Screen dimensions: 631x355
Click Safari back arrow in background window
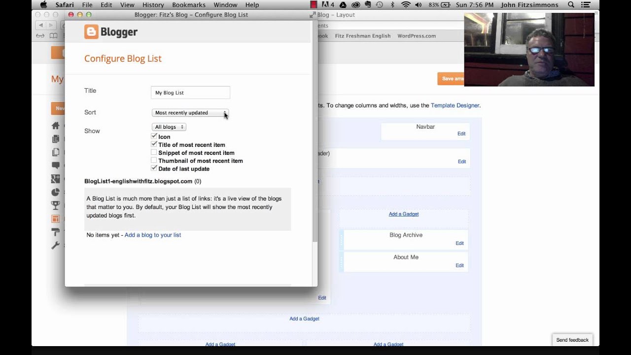[x=40, y=25]
